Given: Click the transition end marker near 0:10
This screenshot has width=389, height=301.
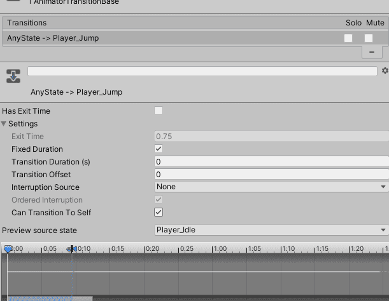Looking at the screenshot, I should (x=72, y=250).
